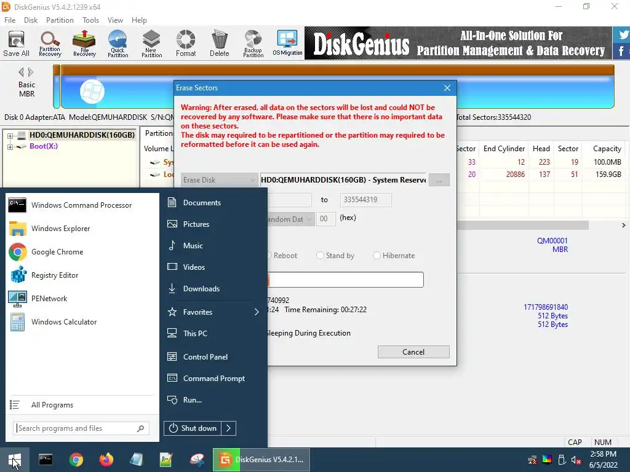
Task: Open Firefox from taskbar
Action: click(x=106, y=460)
